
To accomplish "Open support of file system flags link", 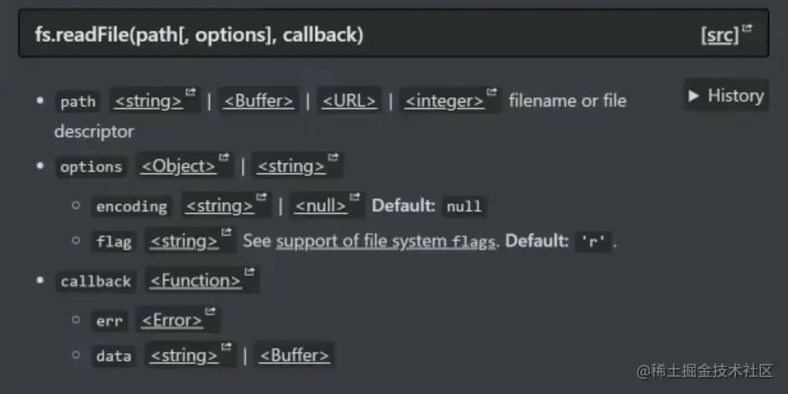I will pyautogui.click(x=386, y=241).
